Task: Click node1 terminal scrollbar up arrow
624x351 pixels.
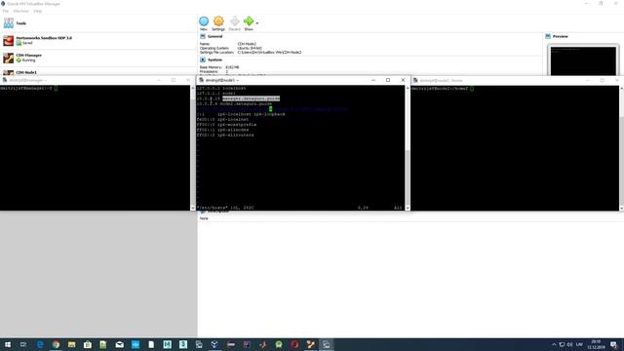Action: tap(408, 88)
